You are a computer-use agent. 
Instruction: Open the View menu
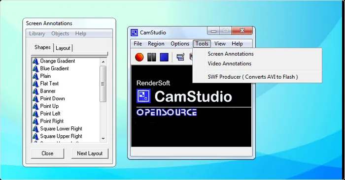click(220, 44)
